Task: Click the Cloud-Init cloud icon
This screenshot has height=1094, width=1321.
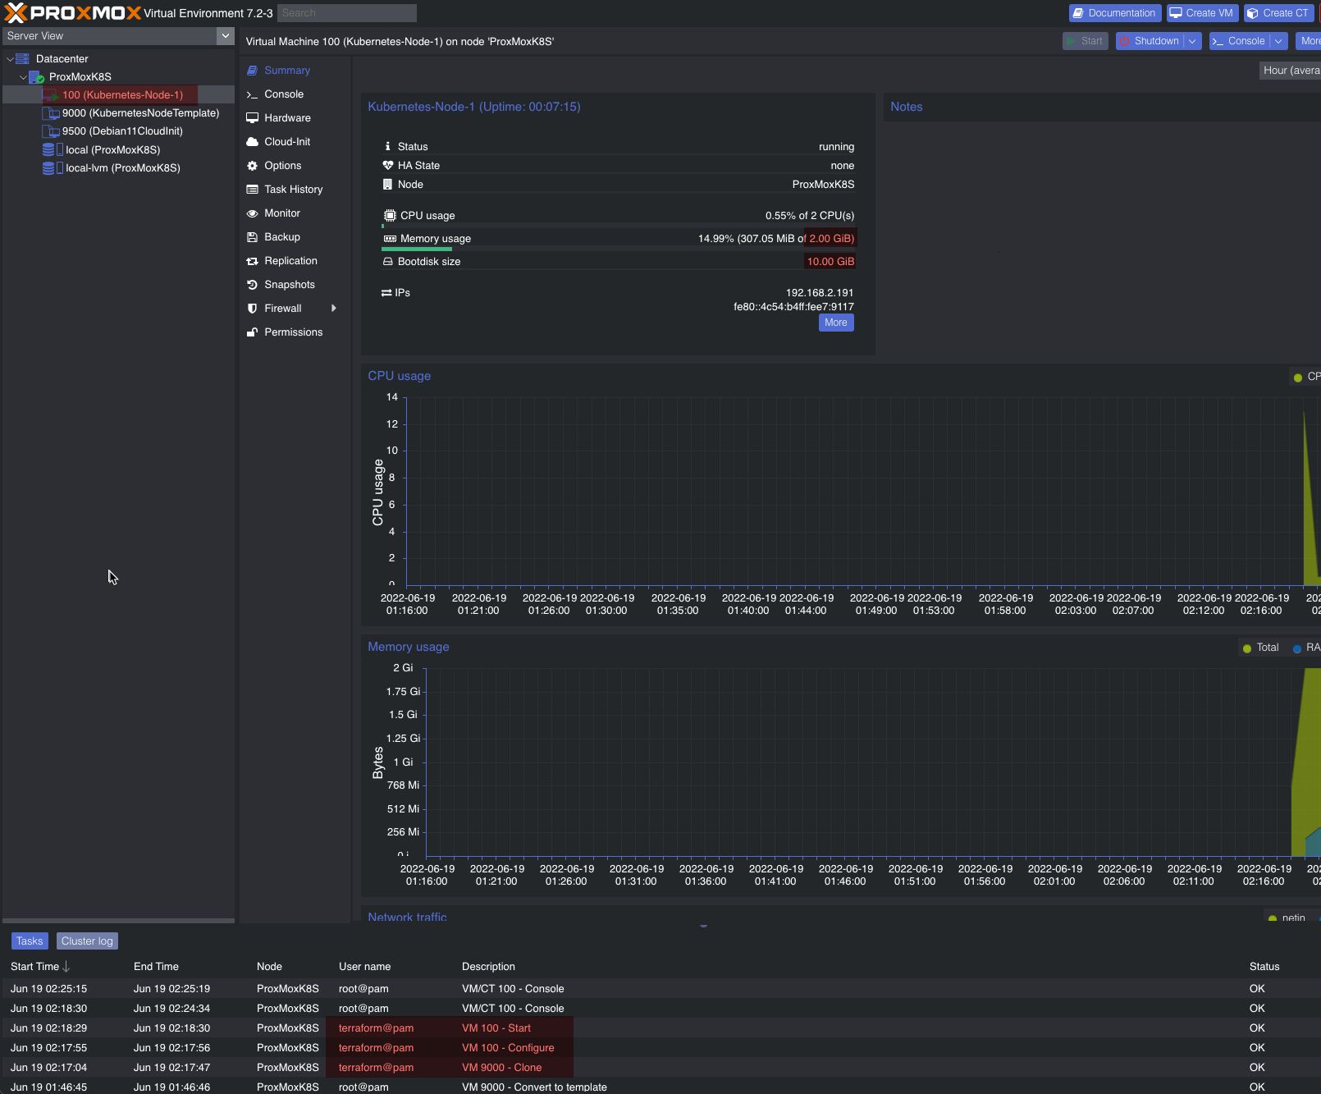Action: 253,142
